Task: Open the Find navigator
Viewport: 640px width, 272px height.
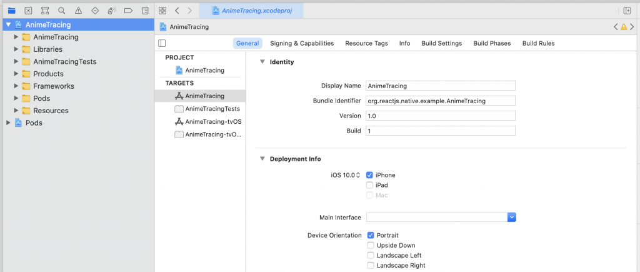Action: (61, 11)
